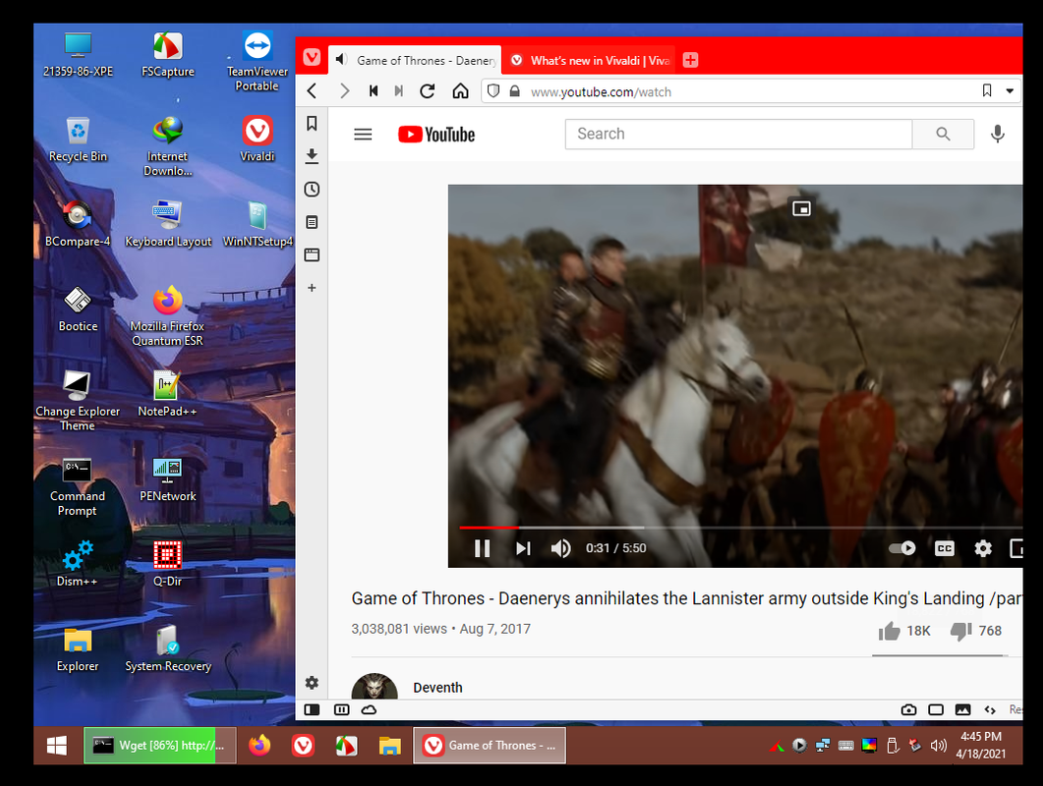Toggle closed captions
The width and height of the screenshot is (1043, 786).
point(944,548)
